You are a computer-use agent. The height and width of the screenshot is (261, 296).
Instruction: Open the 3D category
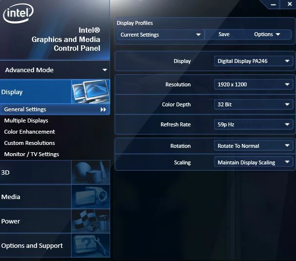(55, 172)
